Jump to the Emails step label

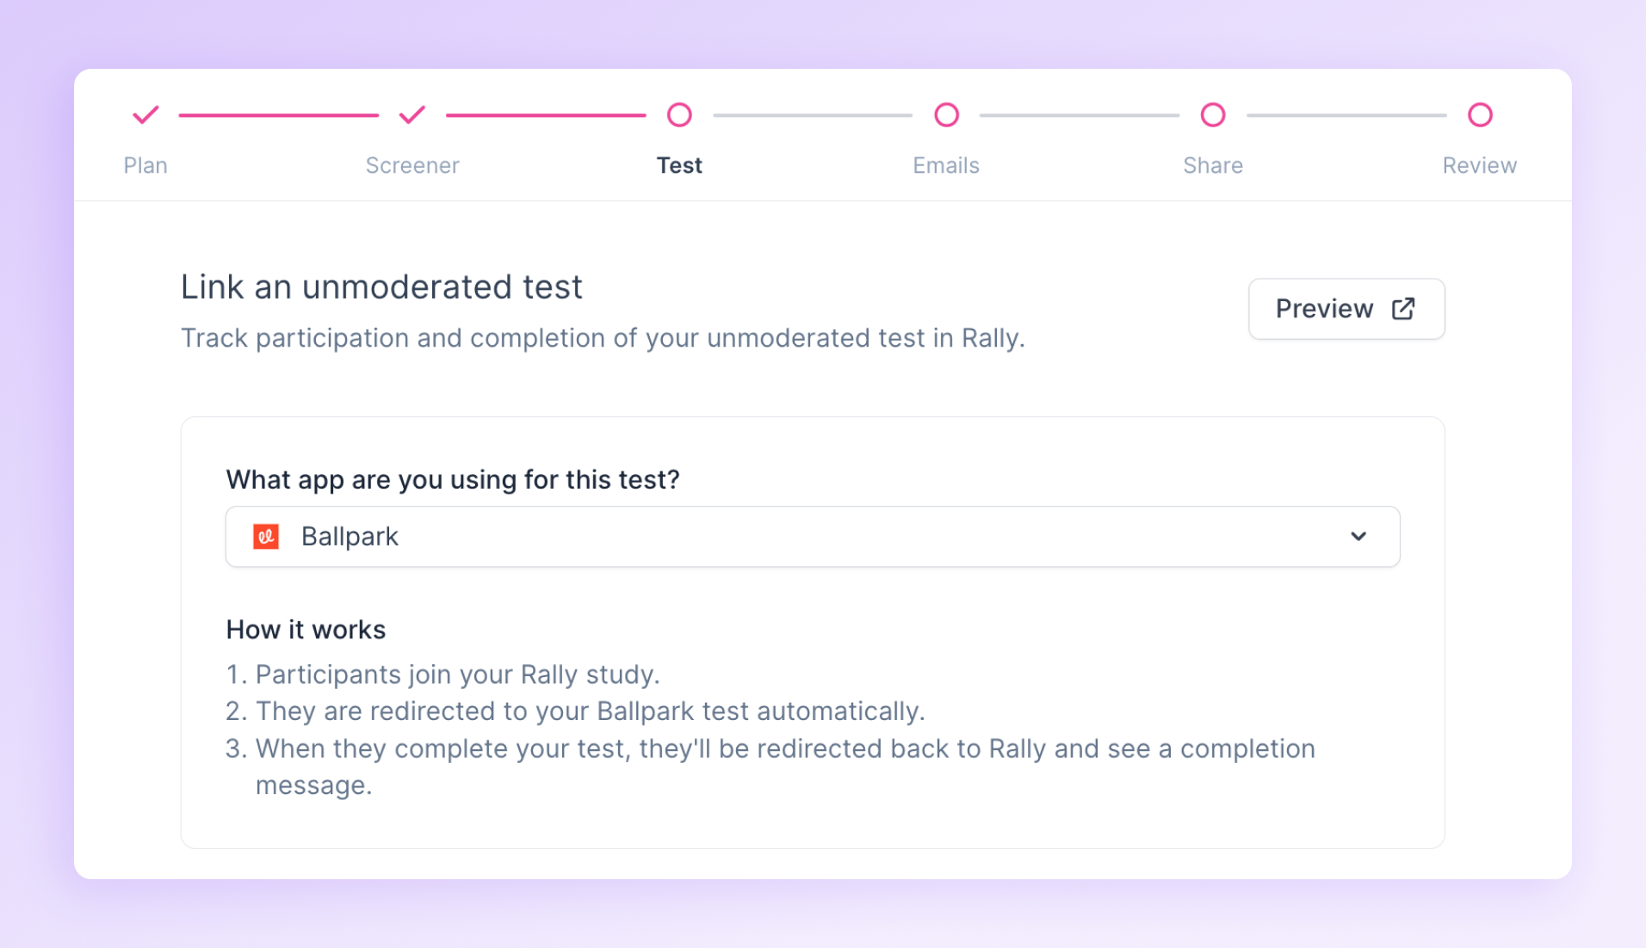click(x=946, y=165)
